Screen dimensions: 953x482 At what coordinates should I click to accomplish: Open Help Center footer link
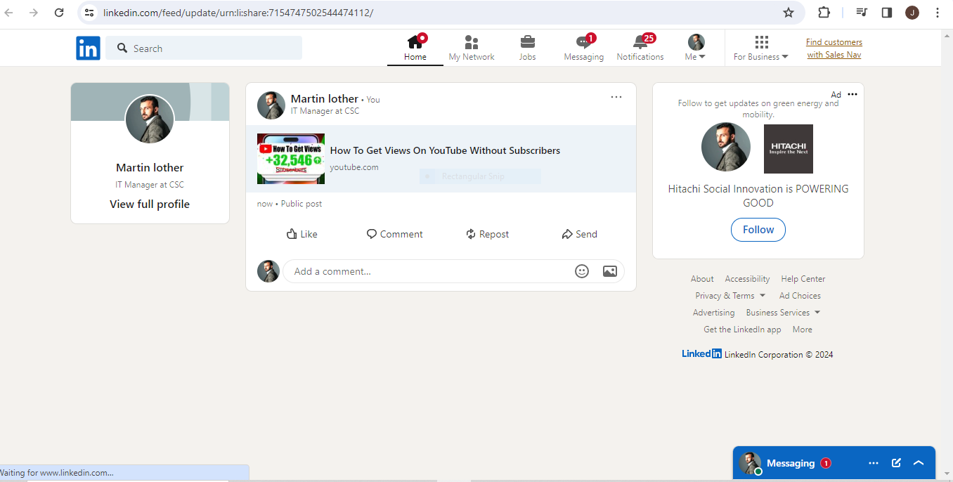[x=803, y=279]
